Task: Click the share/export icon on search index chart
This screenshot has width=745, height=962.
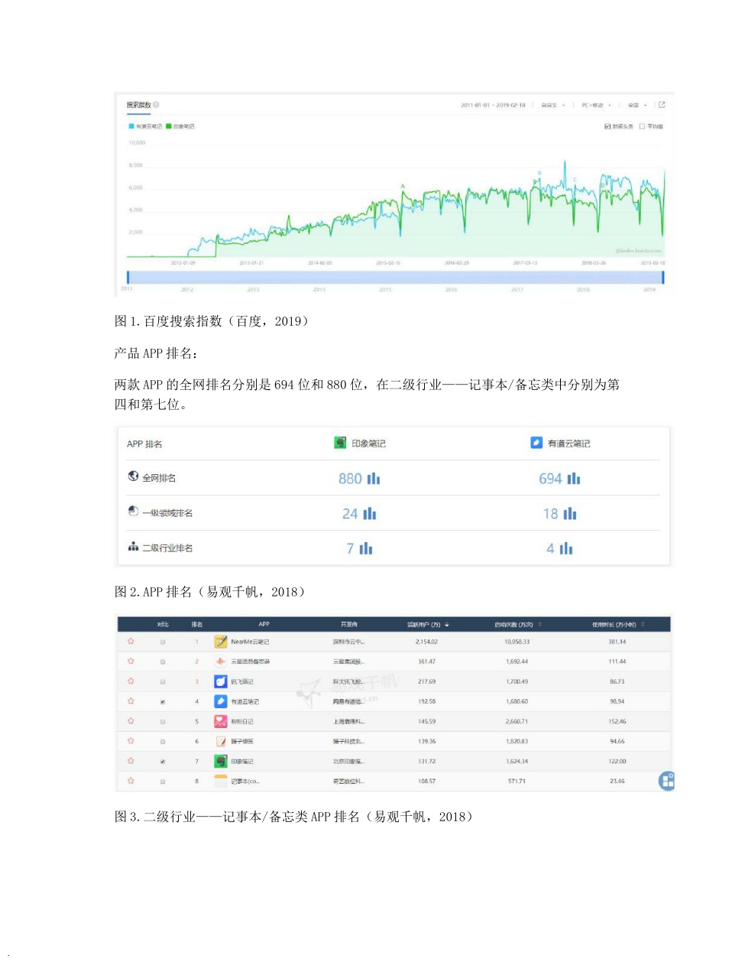Action: click(x=662, y=105)
